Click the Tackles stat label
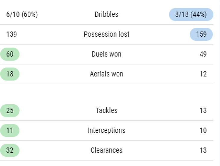Screen dimensions: 220x166 [106, 111]
